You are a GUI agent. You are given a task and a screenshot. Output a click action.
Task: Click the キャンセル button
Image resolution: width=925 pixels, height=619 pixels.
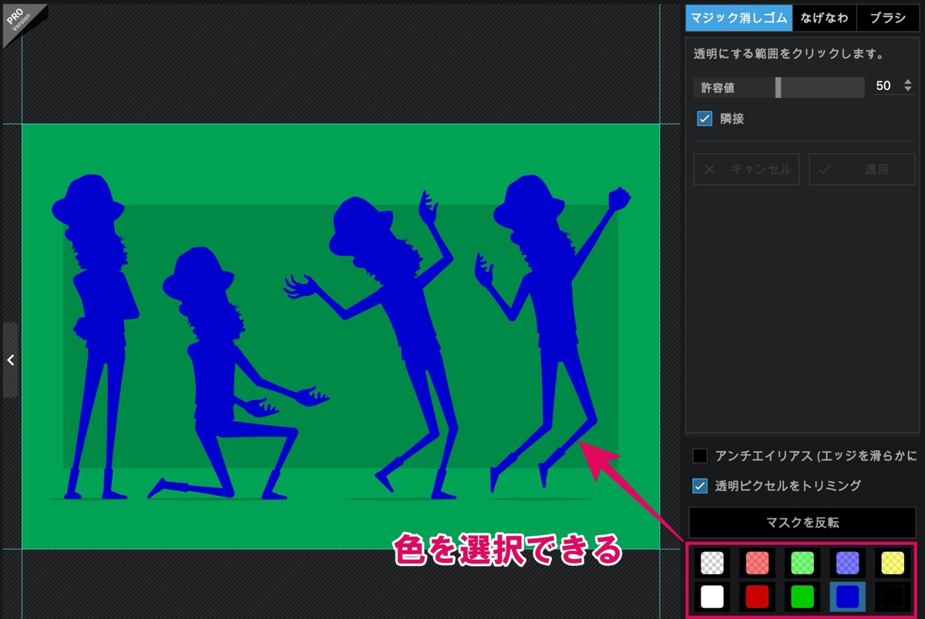pyautogui.click(x=747, y=169)
